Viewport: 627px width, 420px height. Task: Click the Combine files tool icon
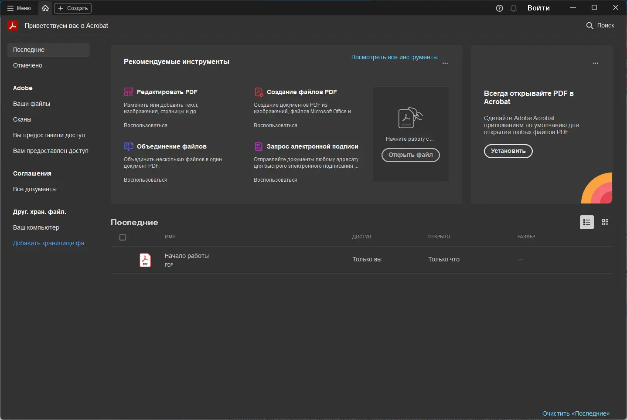(x=128, y=146)
